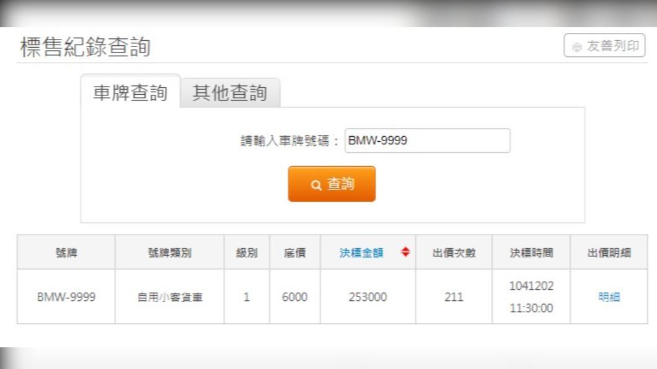Viewport: 657px width, 369px height.
Task: Click the 標售紀錄查詢 page heading
Action: tap(86, 46)
